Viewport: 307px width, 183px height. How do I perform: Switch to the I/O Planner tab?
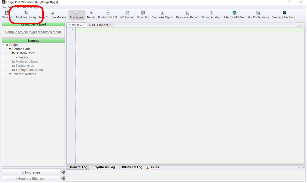[100, 25]
